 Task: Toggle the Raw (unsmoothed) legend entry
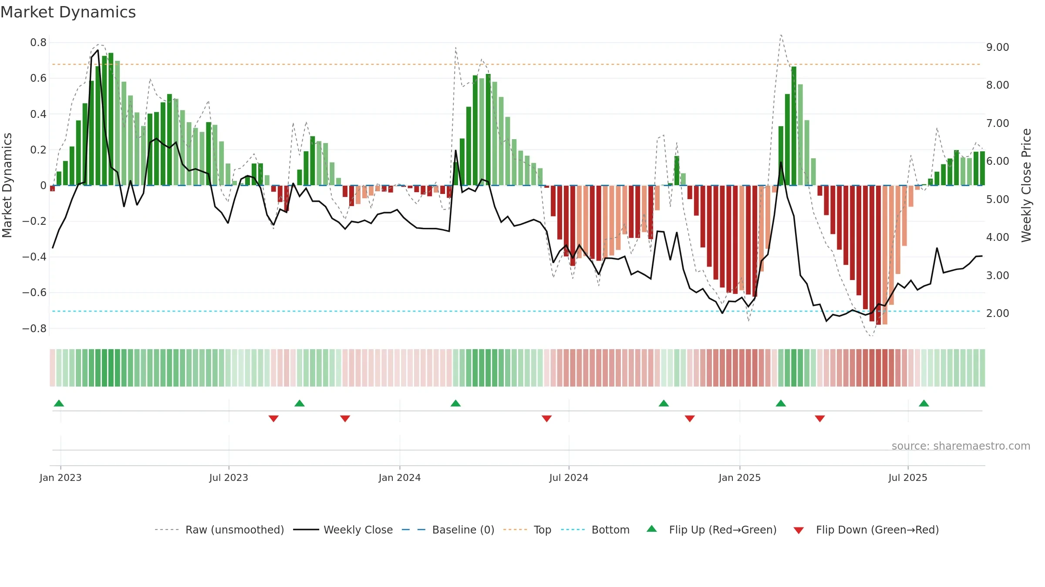click(x=219, y=530)
